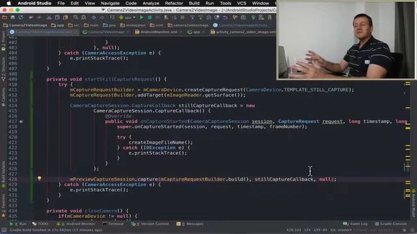Viewport: 417px width, 234px height.
Task: Open the Event Log tool window
Action: tap(355, 224)
